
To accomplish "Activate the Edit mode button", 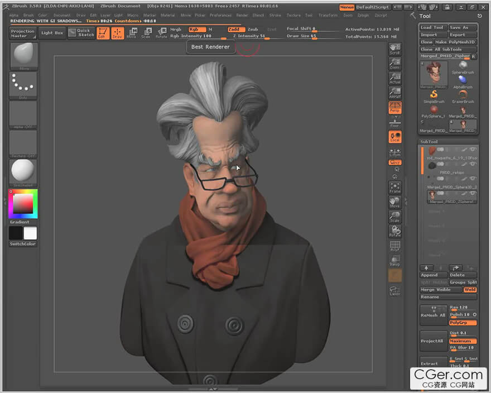I will [x=103, y=33].
